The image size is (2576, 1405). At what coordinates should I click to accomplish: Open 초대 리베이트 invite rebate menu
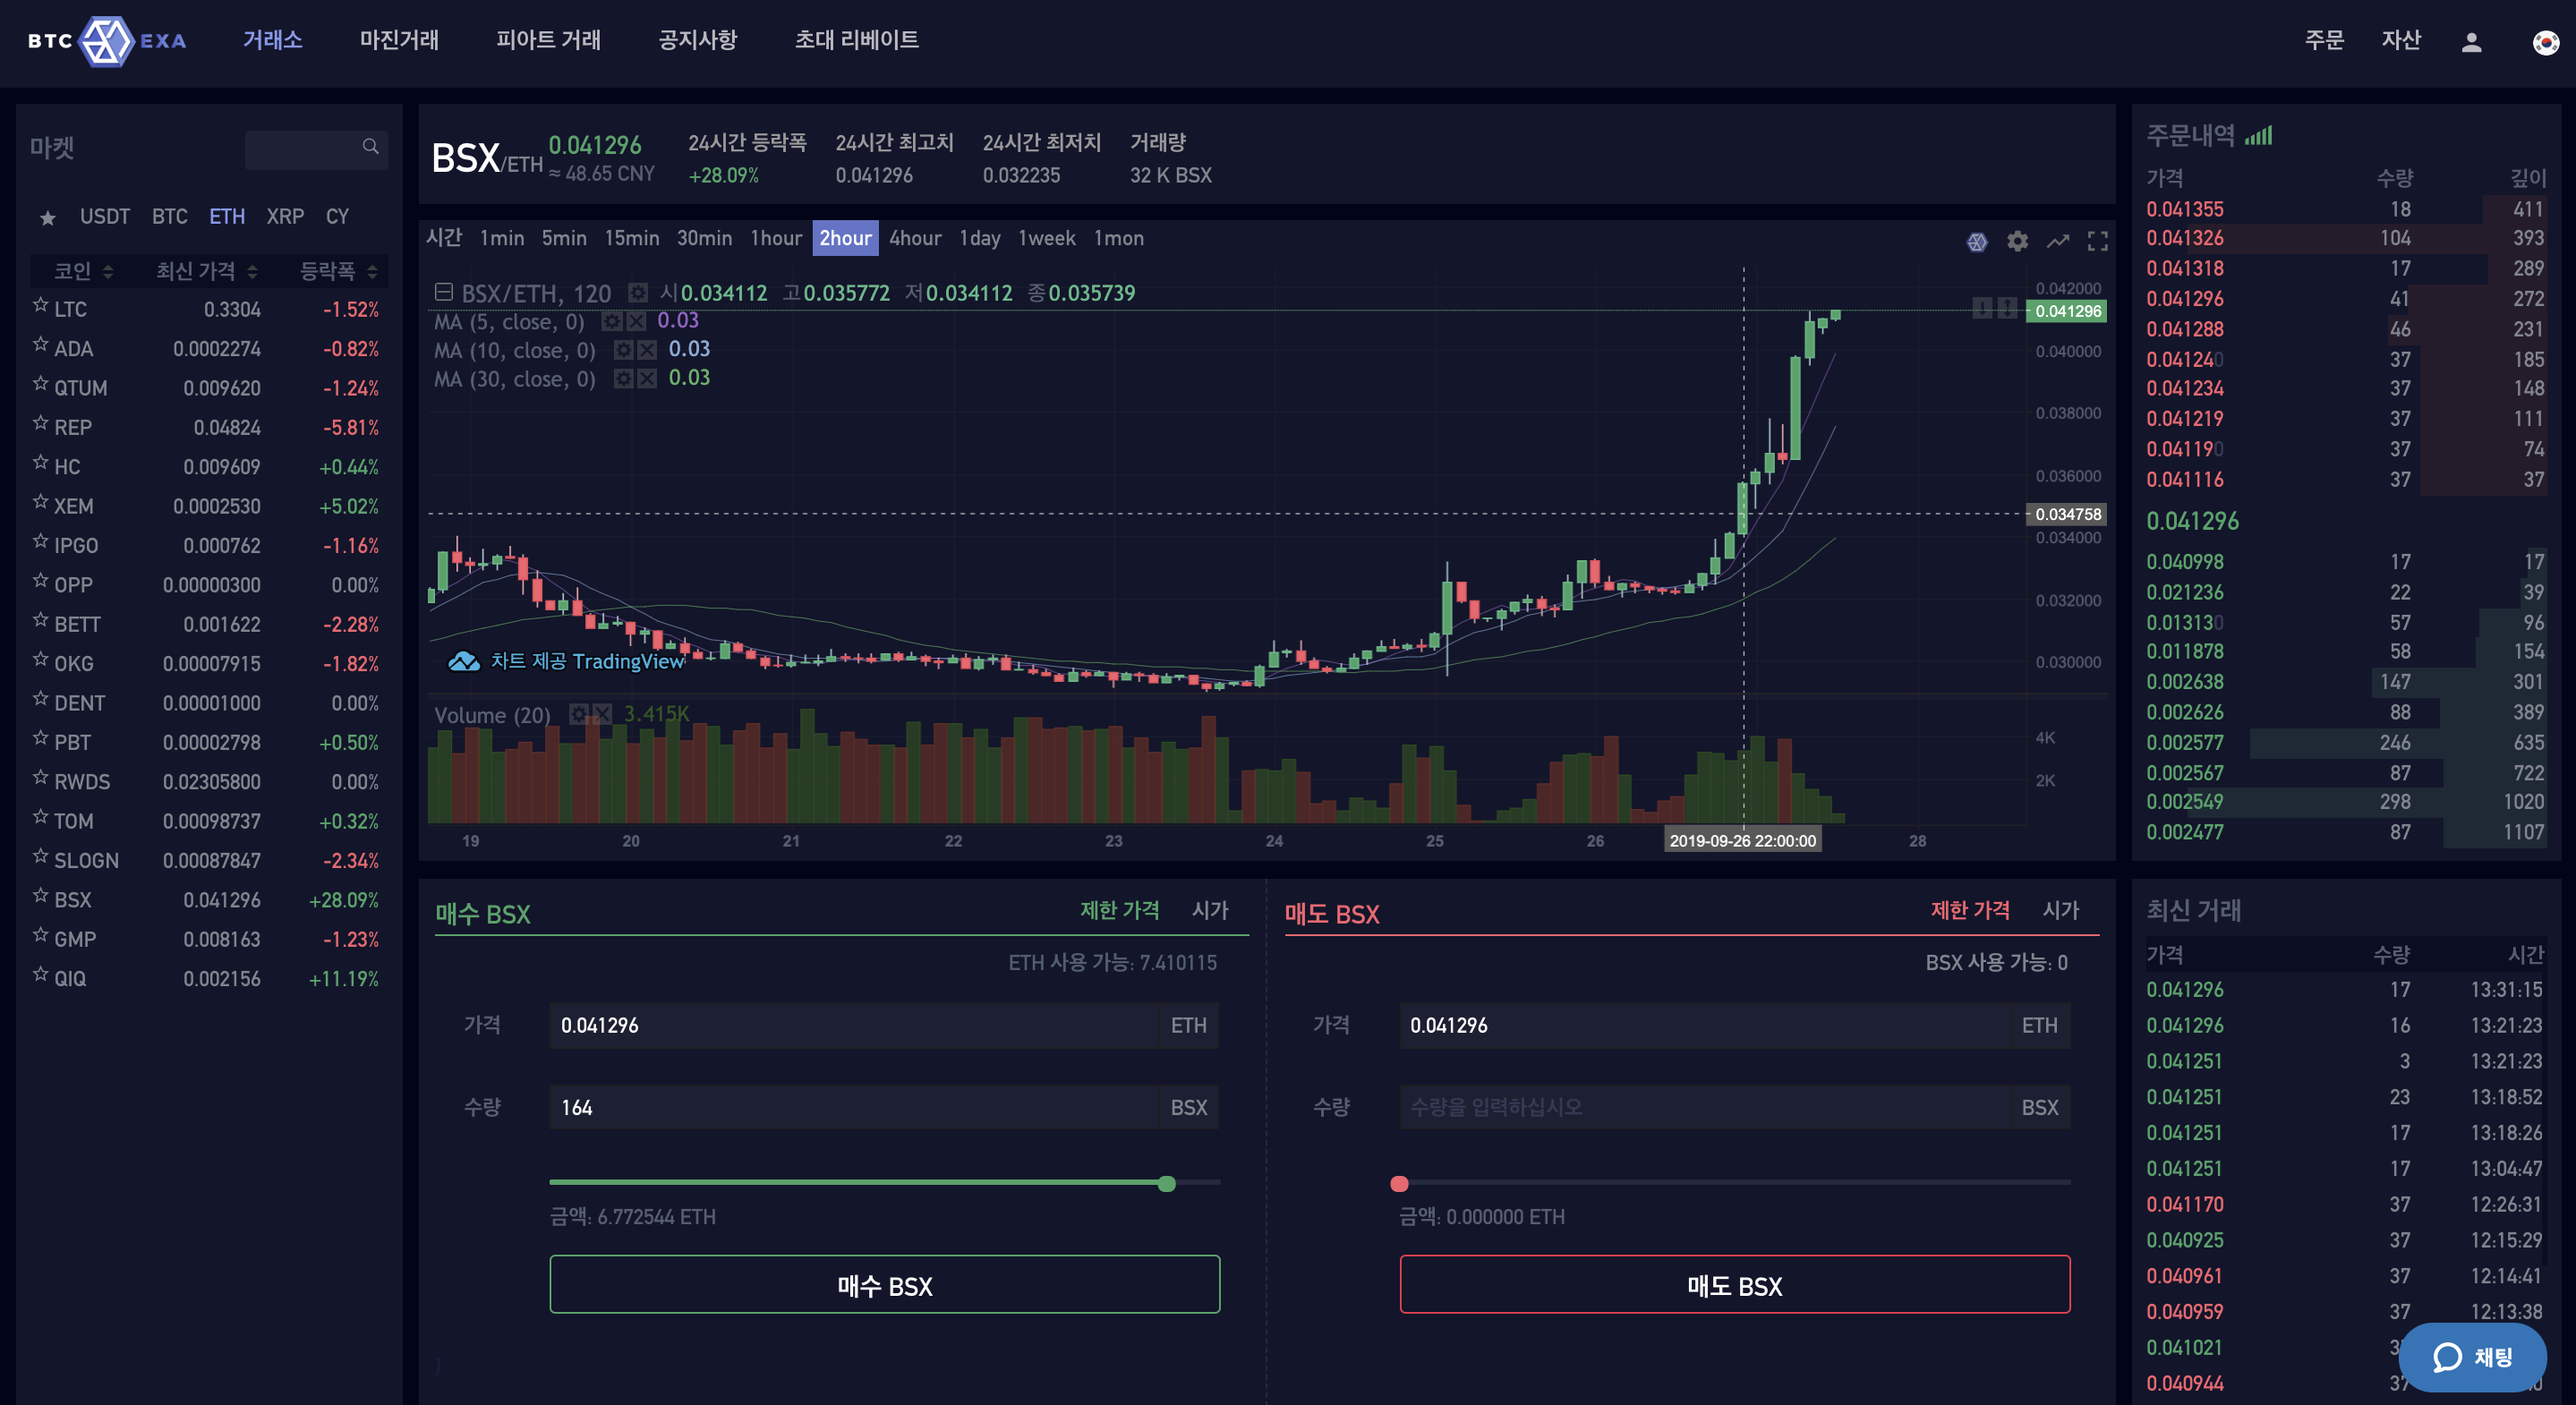[856, 40]
